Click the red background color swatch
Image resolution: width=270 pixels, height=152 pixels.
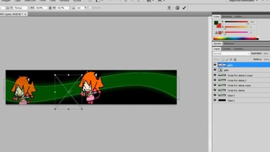[x=219, y=26]
